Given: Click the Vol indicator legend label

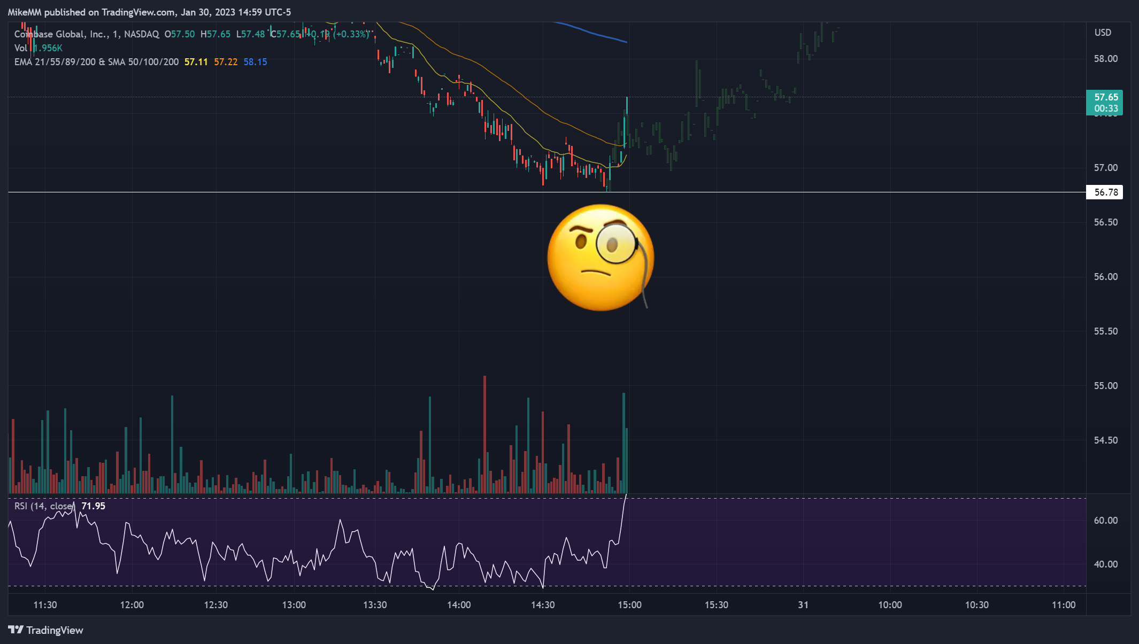Looking at the screenshot, I should click(x=20, y=48).
